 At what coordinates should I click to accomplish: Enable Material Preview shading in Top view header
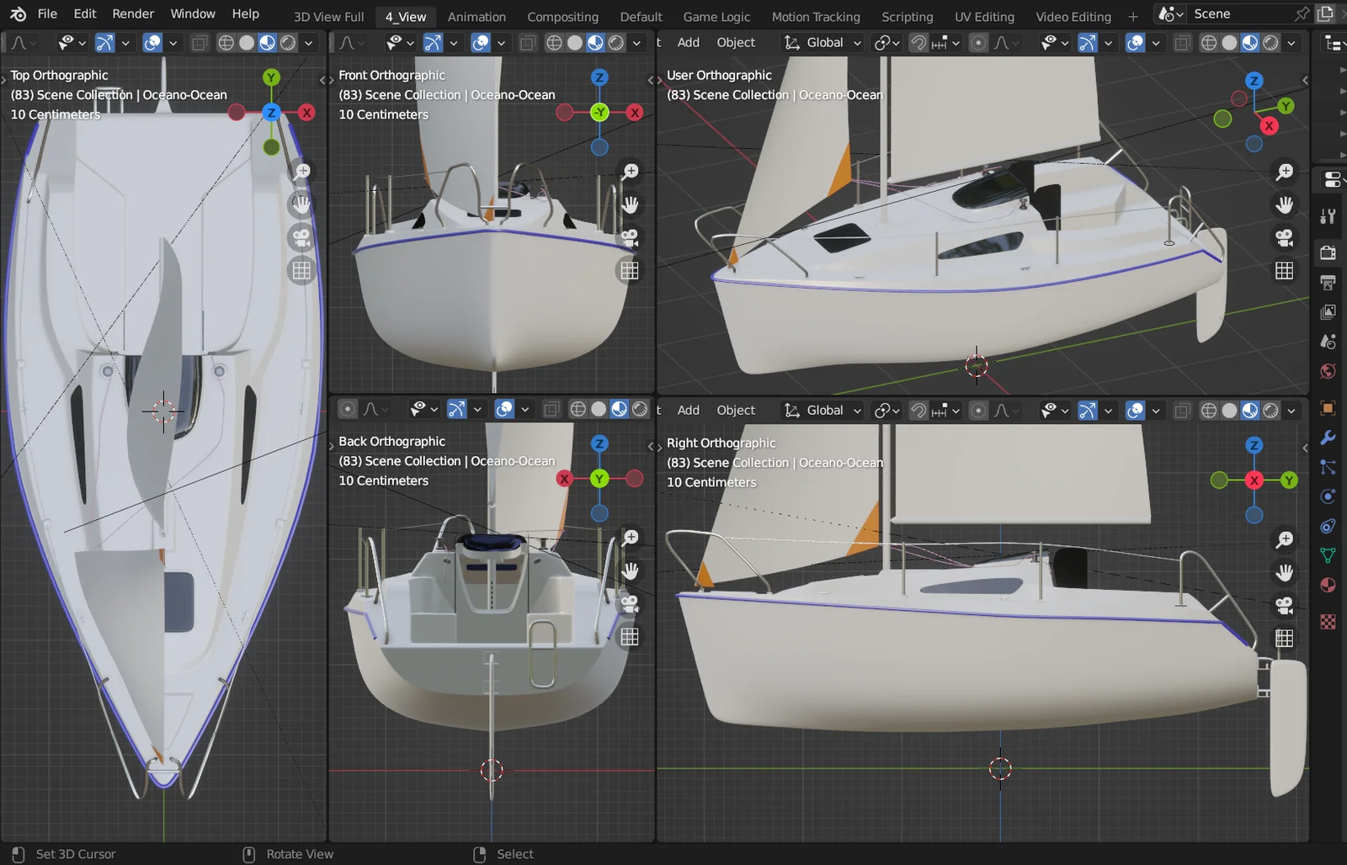(266, 42)
